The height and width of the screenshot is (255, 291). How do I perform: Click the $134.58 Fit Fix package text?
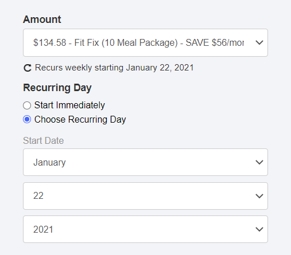coord(138,42)
